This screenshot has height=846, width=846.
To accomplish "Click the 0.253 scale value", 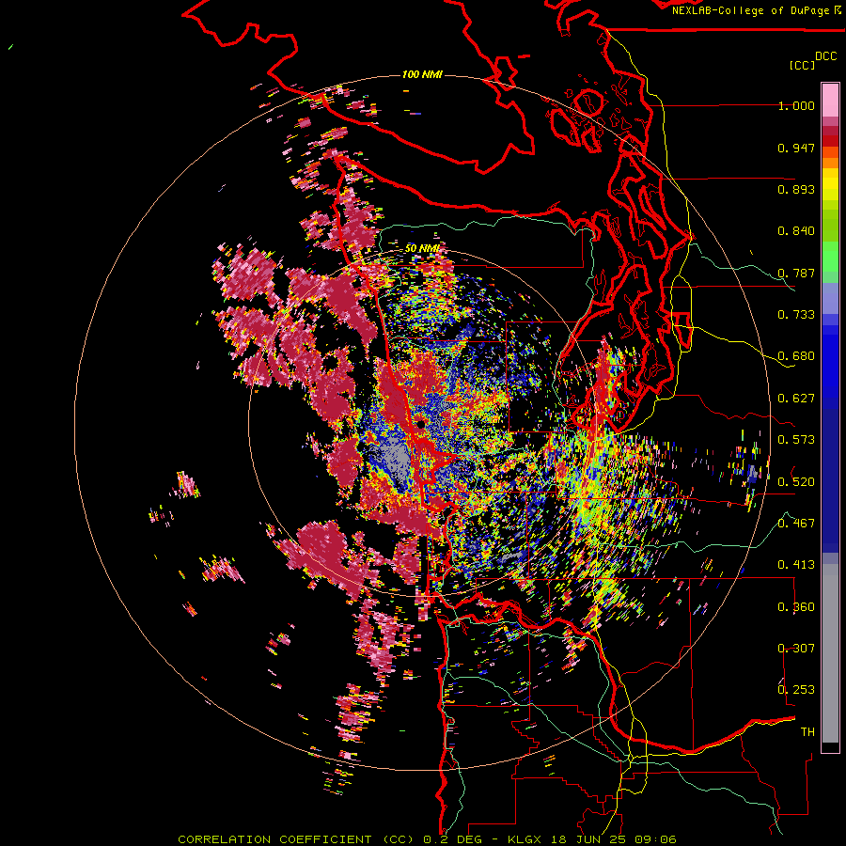I will (796, 690).
